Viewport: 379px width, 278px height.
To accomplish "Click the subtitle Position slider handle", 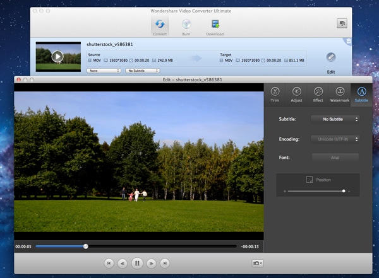I will (x=344, y=191).
